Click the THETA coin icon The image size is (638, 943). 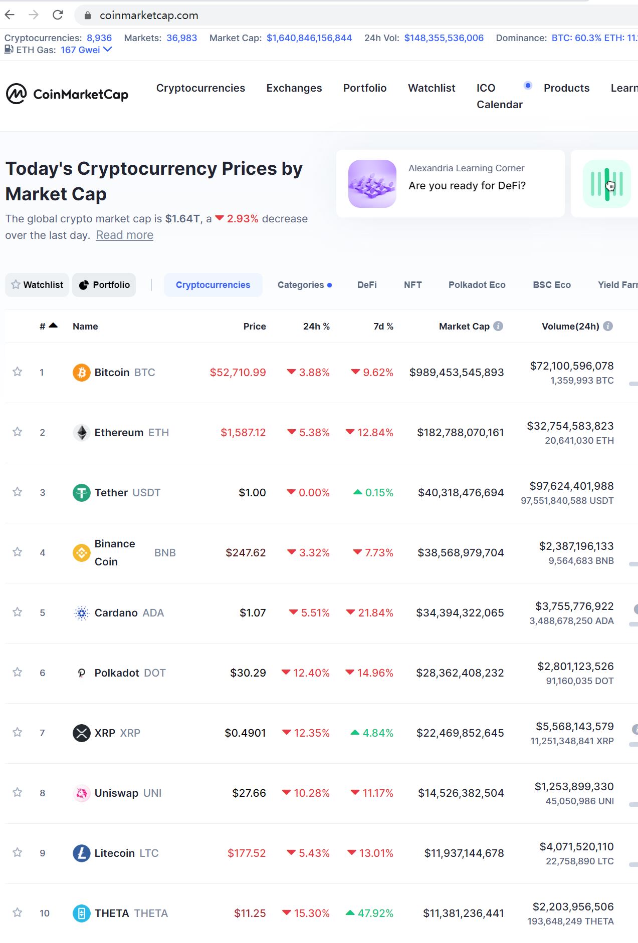(82, 913)
